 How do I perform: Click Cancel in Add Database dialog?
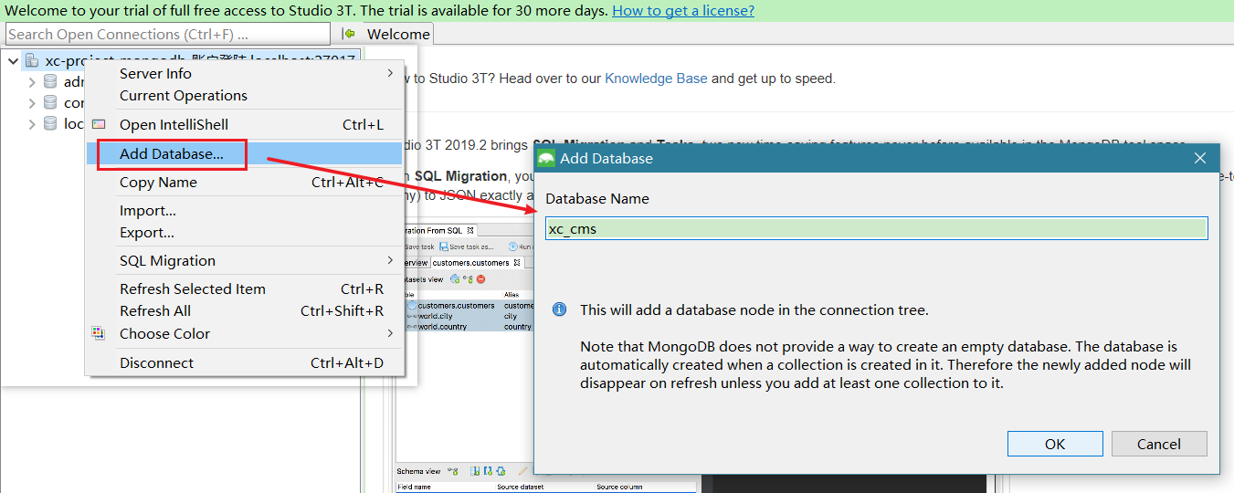click(x=1159, y=444)
